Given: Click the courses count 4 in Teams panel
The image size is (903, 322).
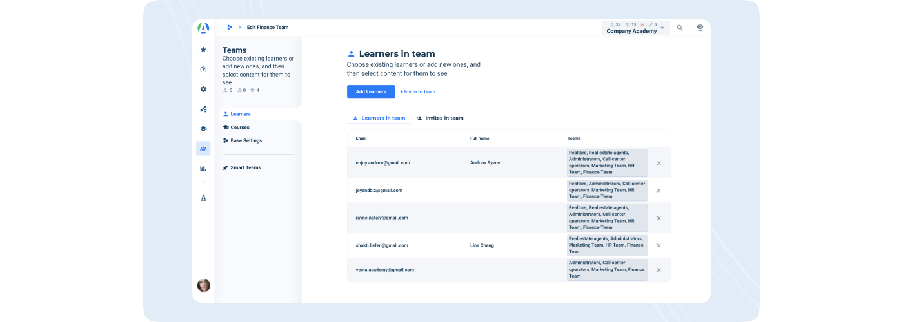Looking at the screenshot, I should [255, 90].
